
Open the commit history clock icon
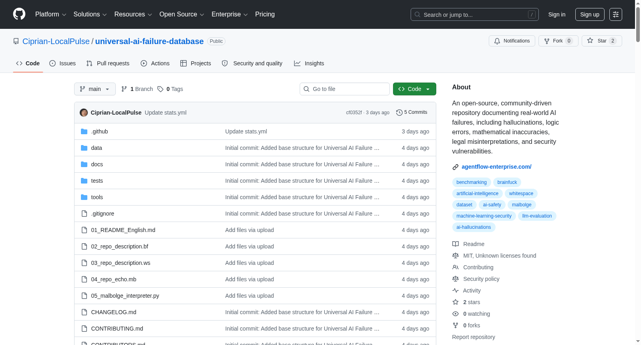point(399,113)
